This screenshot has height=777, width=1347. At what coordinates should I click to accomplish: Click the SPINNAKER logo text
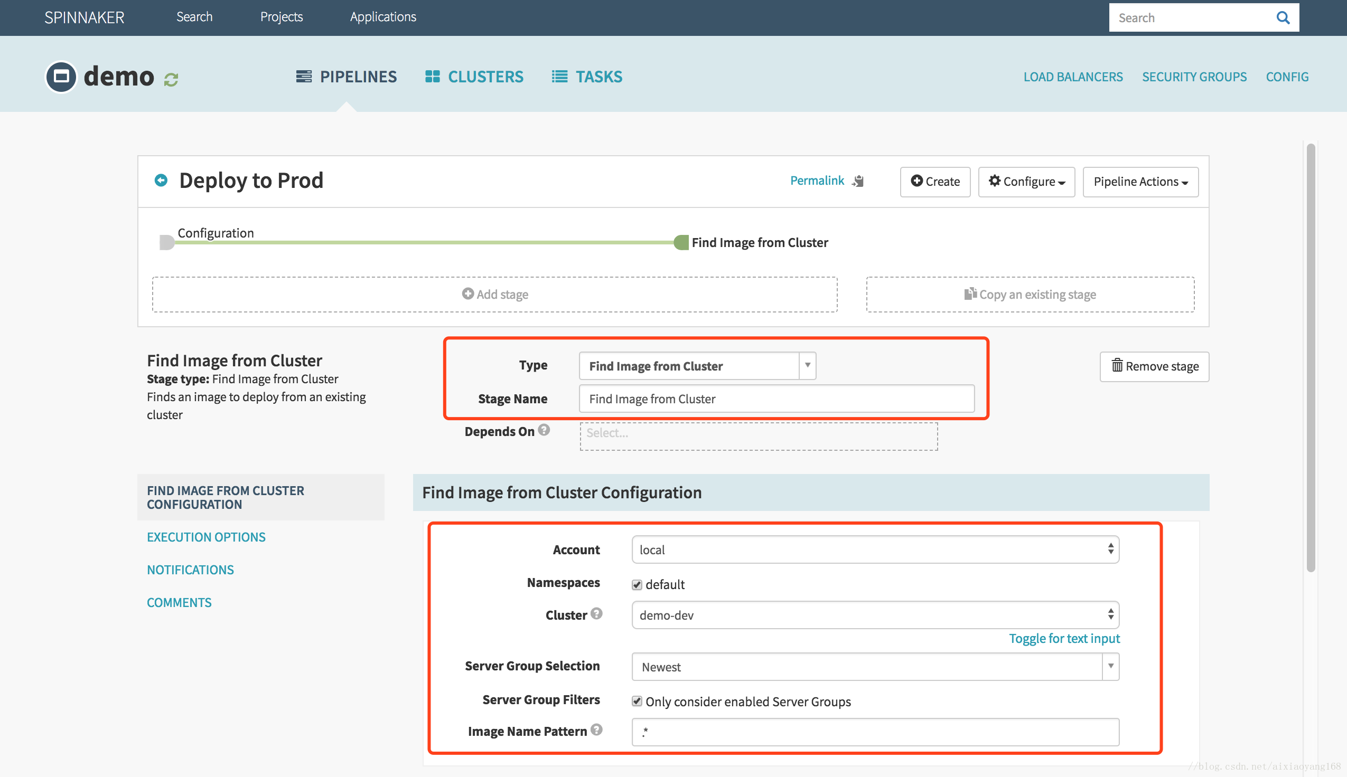point(85,17)
